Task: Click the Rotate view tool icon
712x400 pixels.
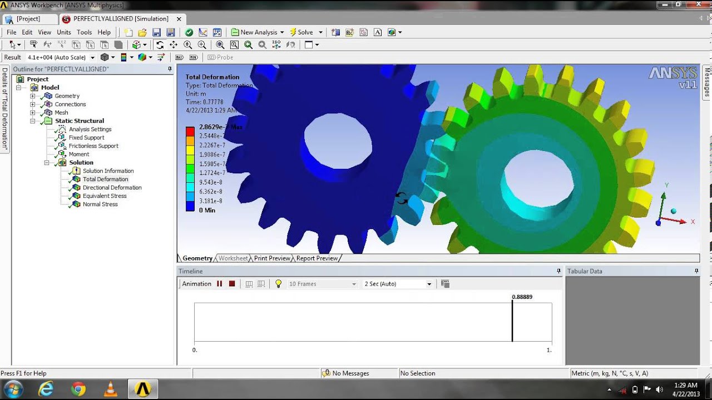Action: 160,44
